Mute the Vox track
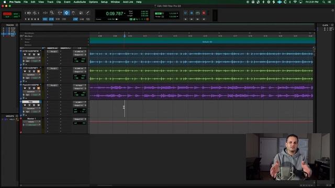 (38, 105)
